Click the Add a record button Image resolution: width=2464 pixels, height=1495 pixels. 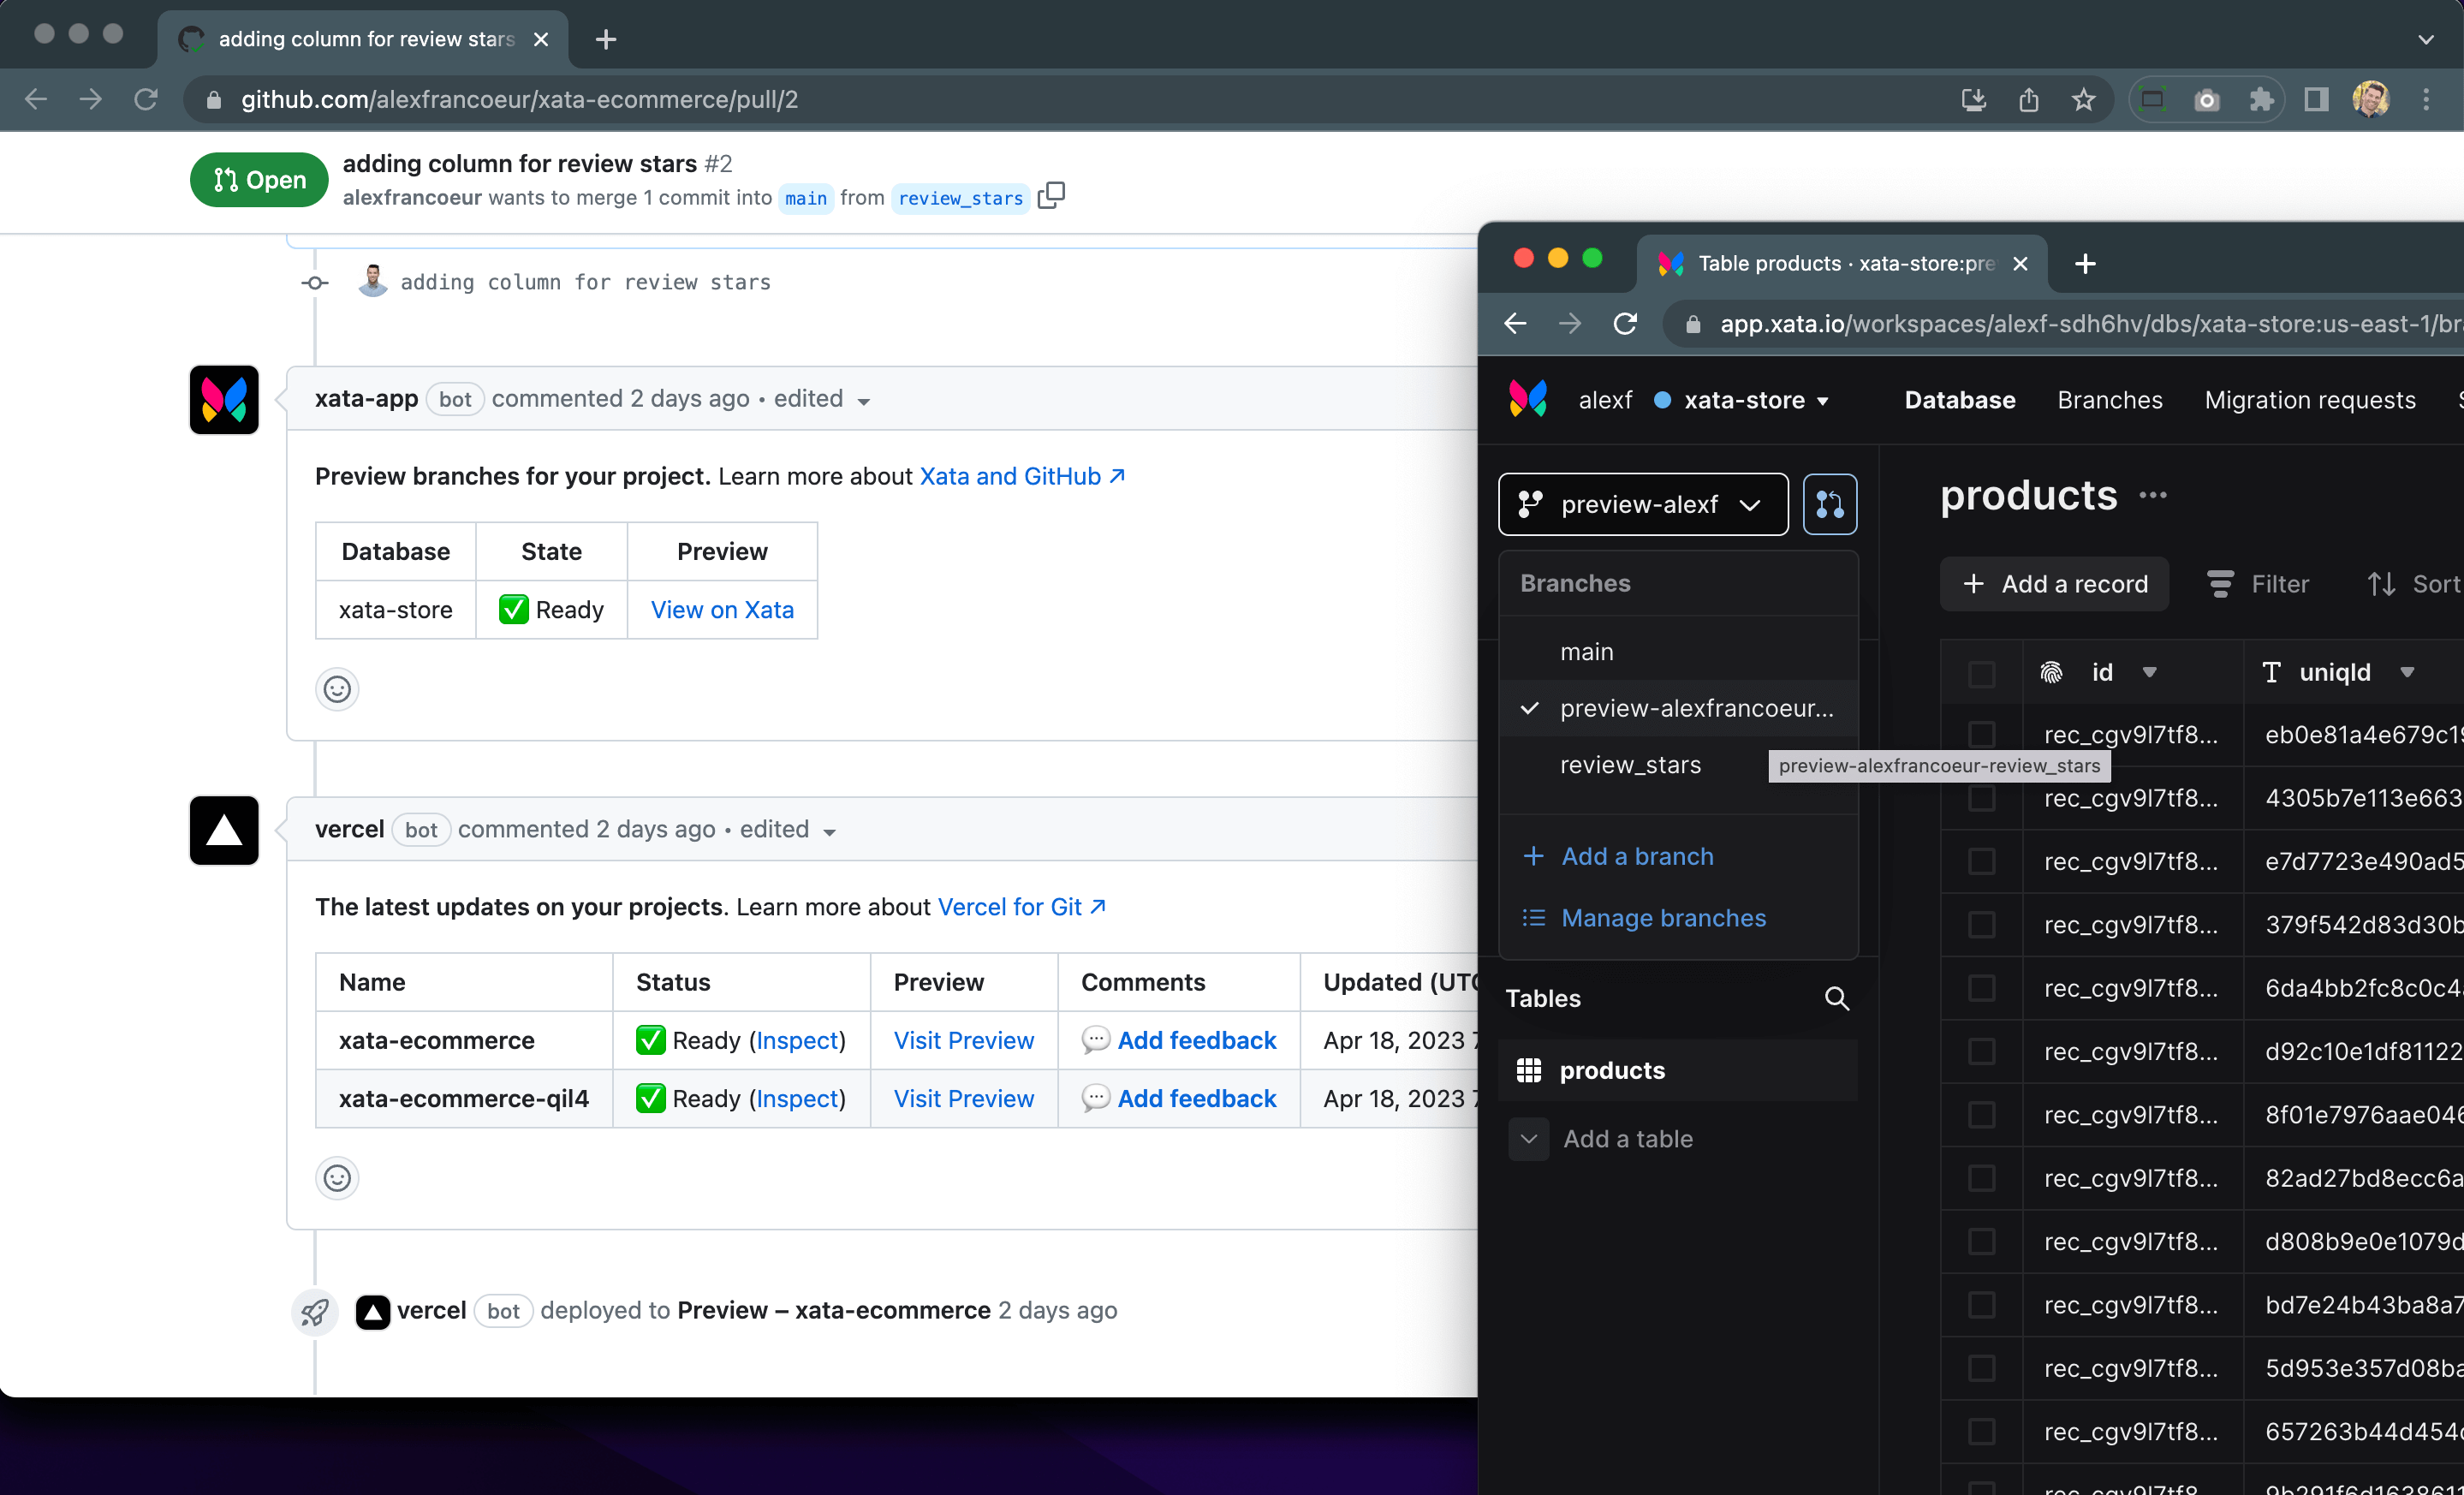pyautogui.click(x=2054, y=584)
